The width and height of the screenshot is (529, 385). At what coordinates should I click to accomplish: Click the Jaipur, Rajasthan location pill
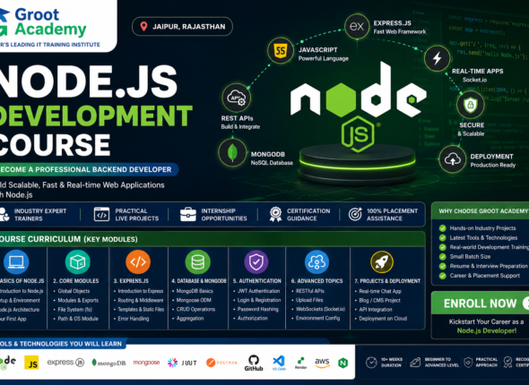click(x=182, y=26)
